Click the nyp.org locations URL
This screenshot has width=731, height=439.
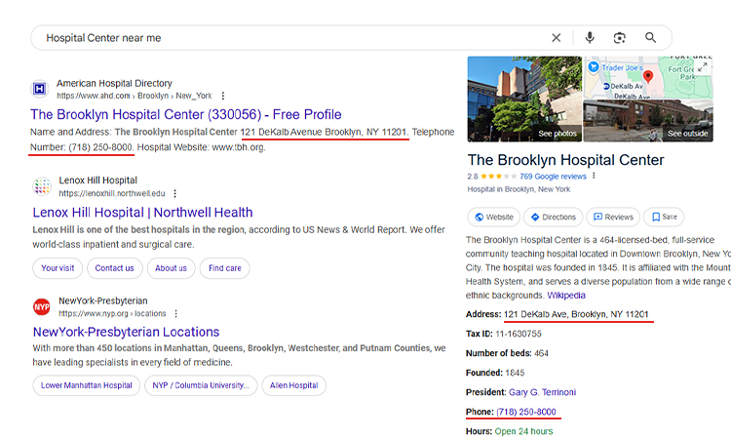pyautogui.click(x=112, y=313)
